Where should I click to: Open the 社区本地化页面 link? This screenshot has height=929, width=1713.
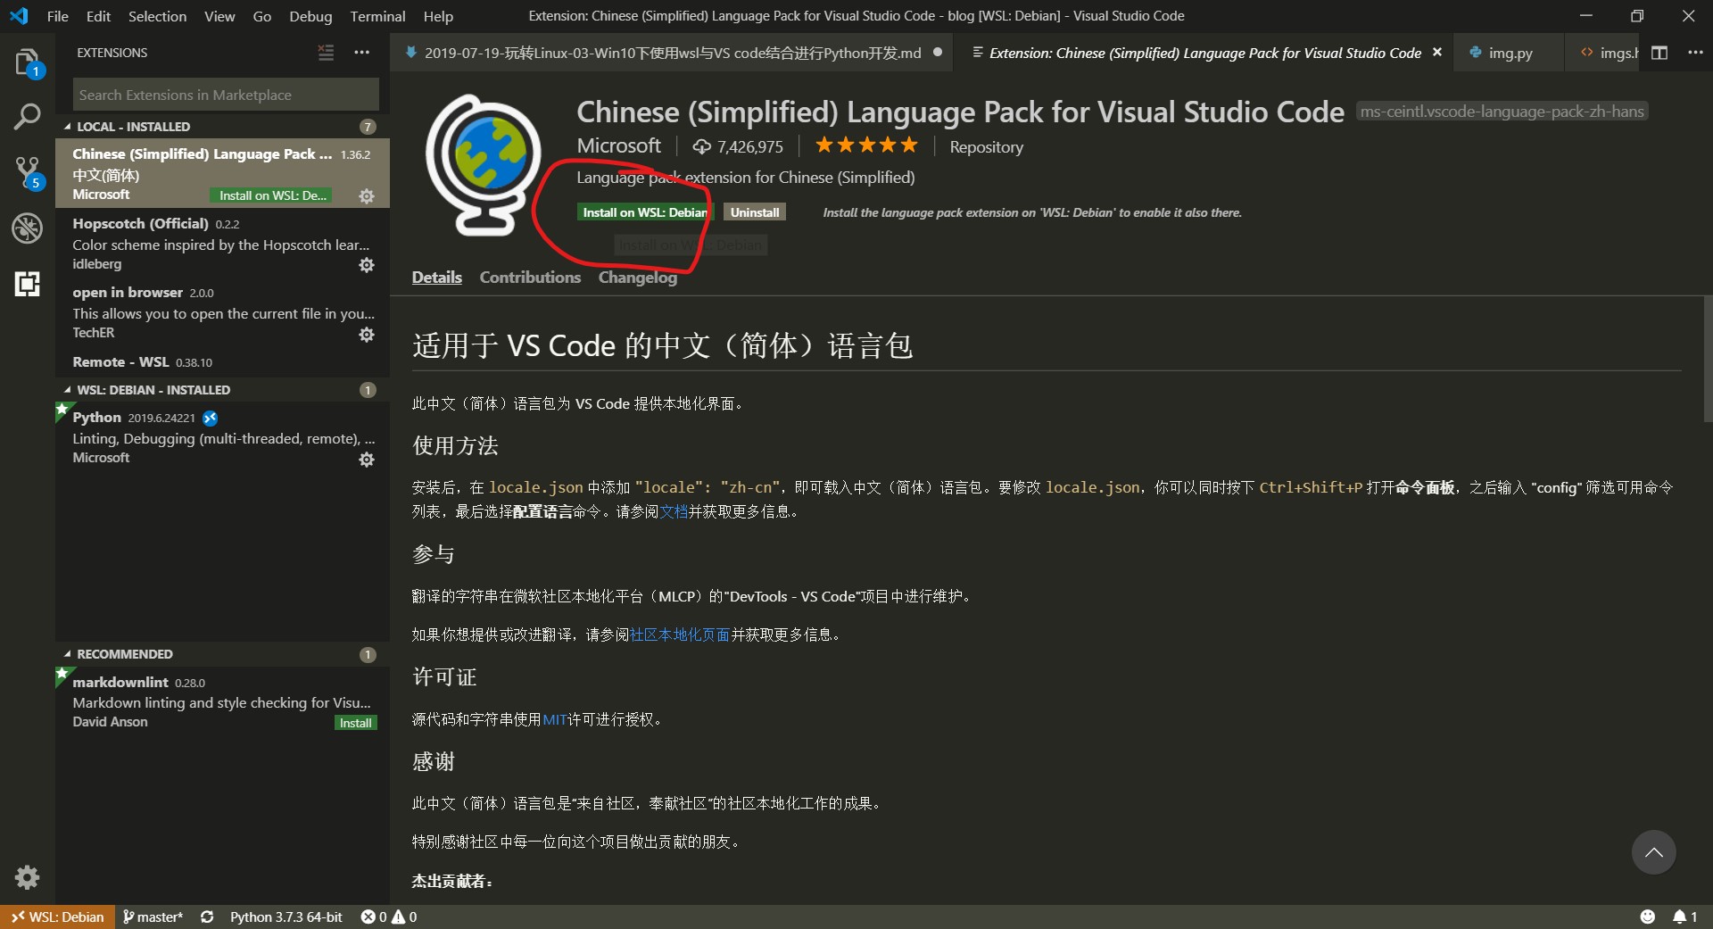(680, 635)
